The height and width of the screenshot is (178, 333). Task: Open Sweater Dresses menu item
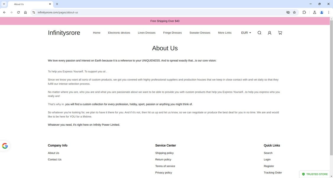pos(200,33)
